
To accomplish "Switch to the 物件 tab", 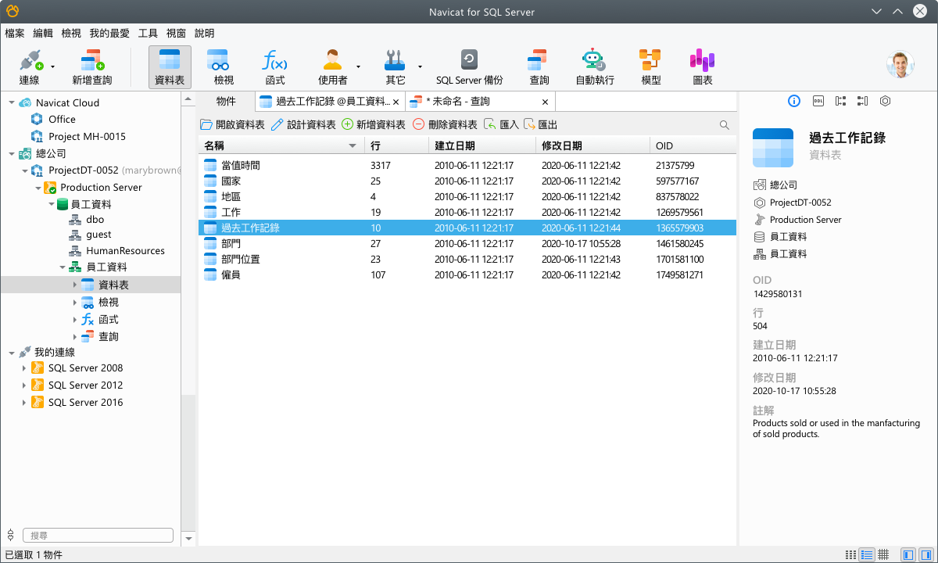I will 226,101.
